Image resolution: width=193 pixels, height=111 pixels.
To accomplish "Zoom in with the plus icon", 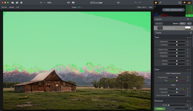I will 41,3.
